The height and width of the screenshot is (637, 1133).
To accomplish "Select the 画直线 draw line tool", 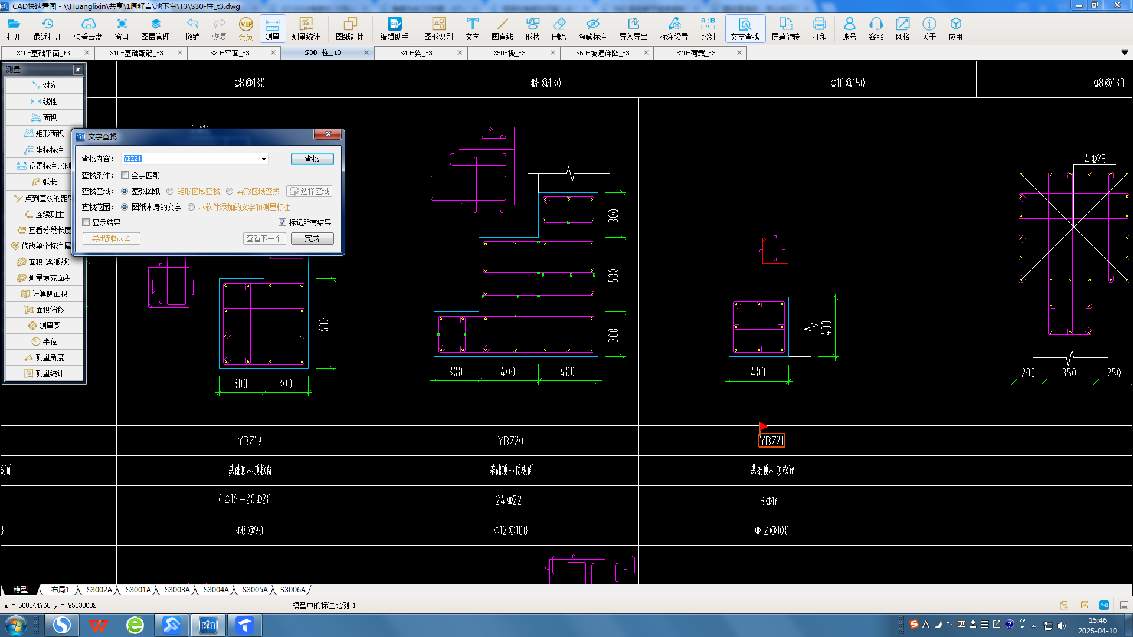I will point(502,28).
